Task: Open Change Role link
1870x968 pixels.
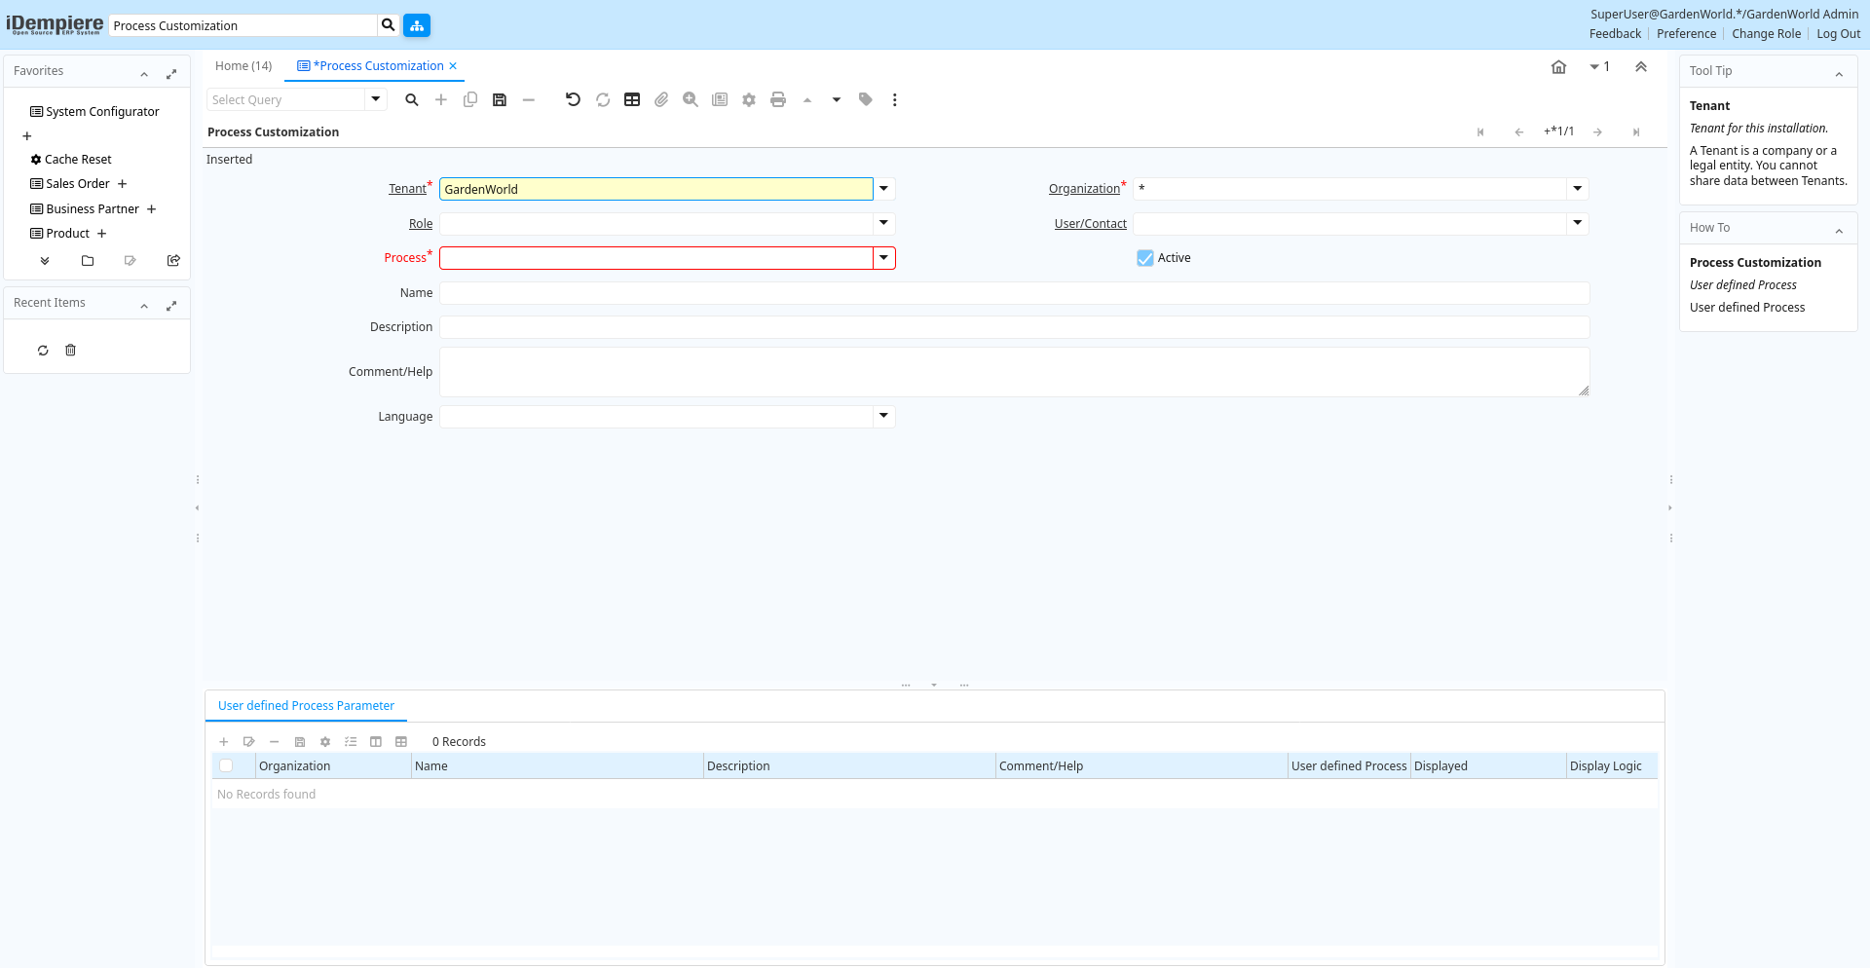Action: coord(1766,34)
